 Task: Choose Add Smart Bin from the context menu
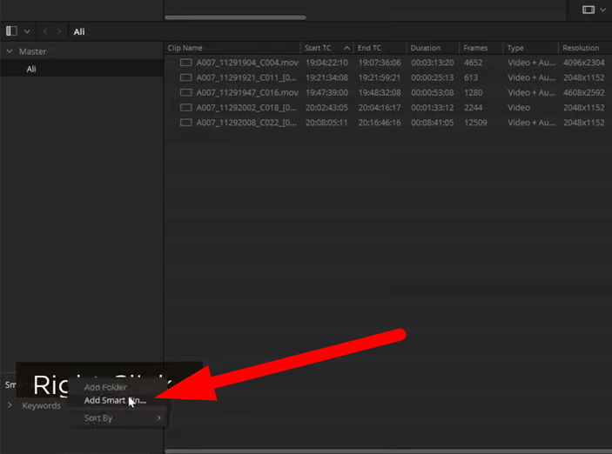115,400
